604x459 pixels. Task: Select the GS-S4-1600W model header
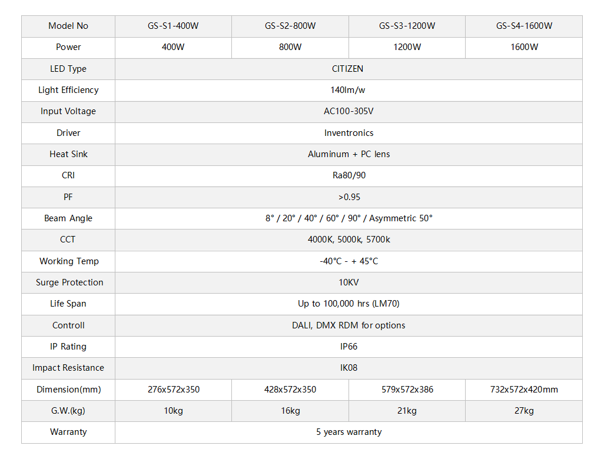524,26
